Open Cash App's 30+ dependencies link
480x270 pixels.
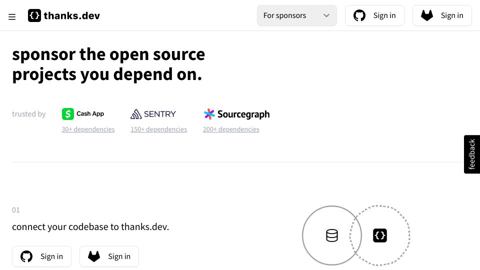[88, 129]
